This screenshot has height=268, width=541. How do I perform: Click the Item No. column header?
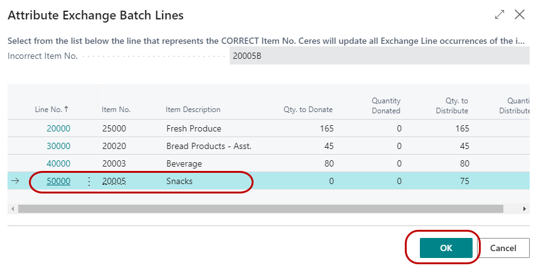tap(116, 110)
